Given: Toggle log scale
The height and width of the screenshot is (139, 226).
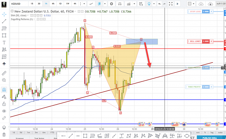Looking at the screenshot, I should (212, 132).
